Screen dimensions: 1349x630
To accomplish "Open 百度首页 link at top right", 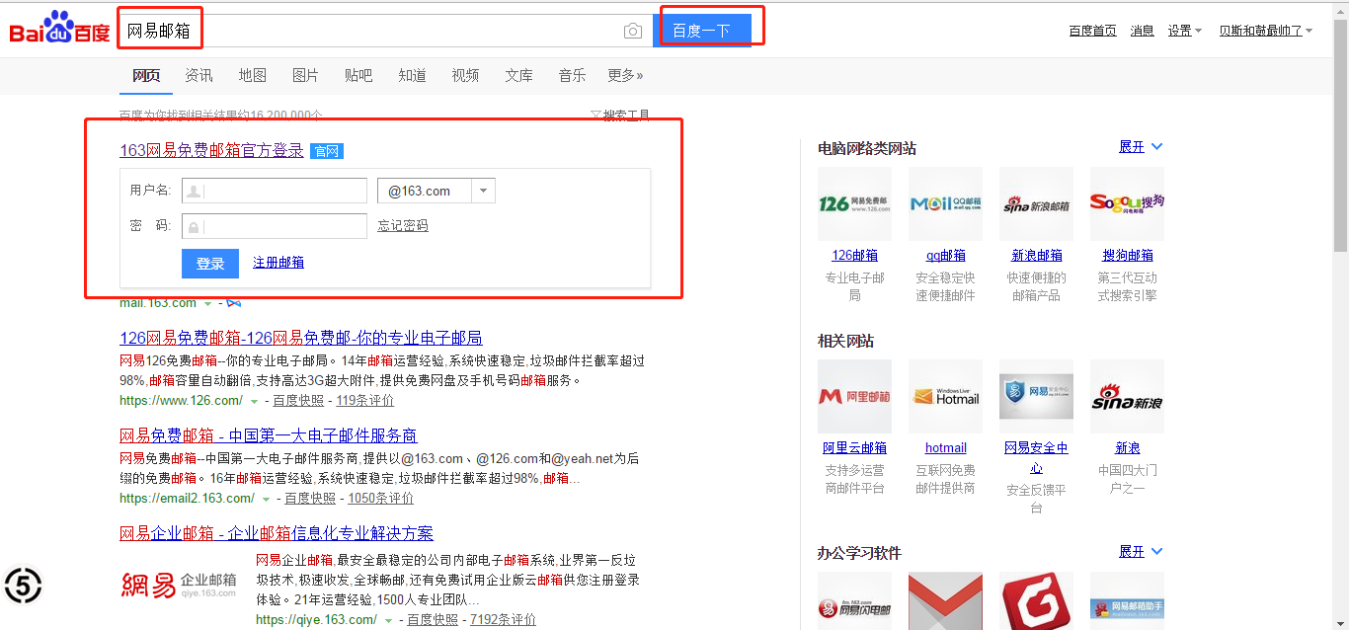I will (1092, 31).
